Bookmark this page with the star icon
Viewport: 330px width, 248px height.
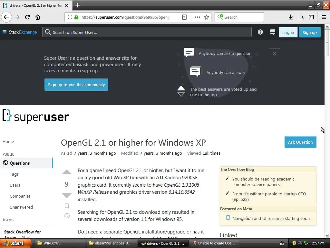click(207, 17)
